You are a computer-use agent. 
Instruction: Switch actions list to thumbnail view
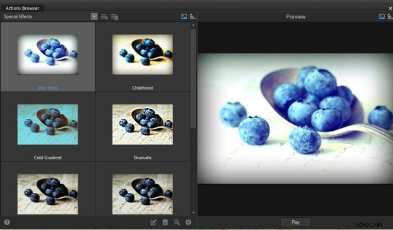(x=184, y=16)
